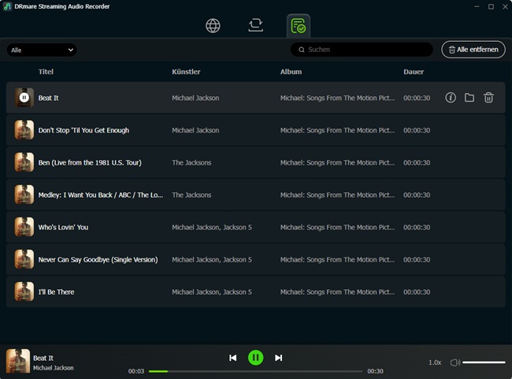Click The Jacksons artist in the Ben row
The width and height of the screenshot is (512, 379).
(x=191, y=162)
